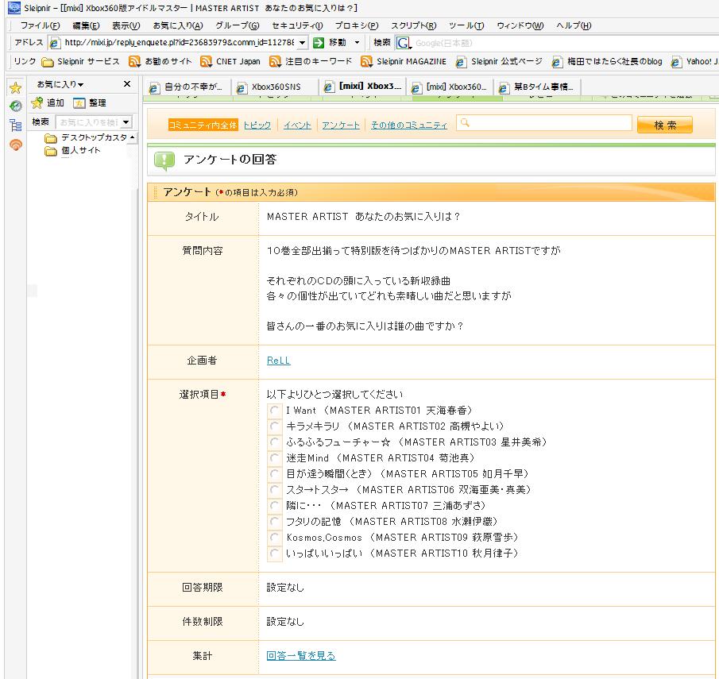The image size is (719, 679).
Task: Click the green speech bubble survey icon
Action: [164, 160]
